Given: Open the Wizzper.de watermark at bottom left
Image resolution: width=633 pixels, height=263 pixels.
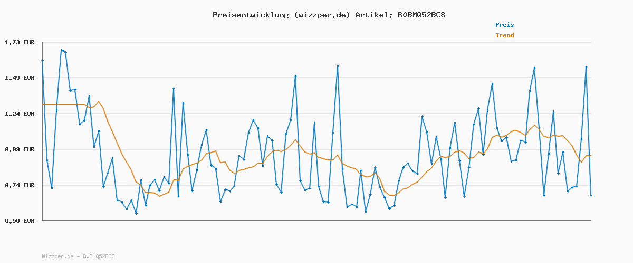Looking at the screenshot, I should click(x=78, y=257).
